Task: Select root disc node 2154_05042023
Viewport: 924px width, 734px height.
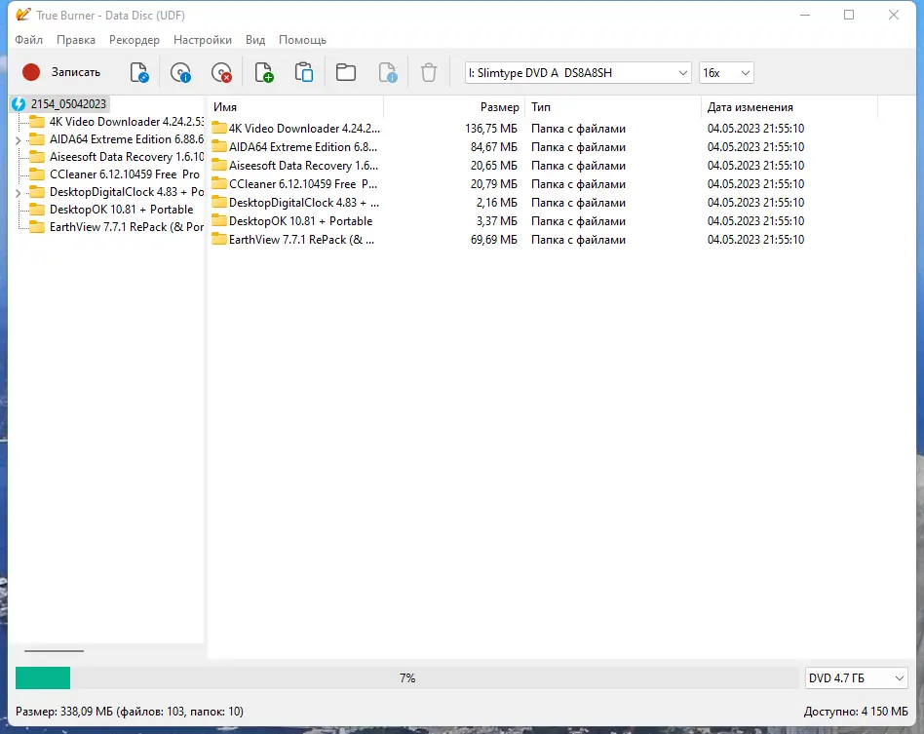Action: [x=68, y=103]
